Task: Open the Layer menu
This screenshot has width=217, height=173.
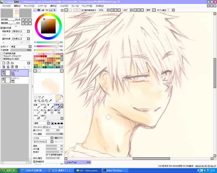Action: click(42, 6)
